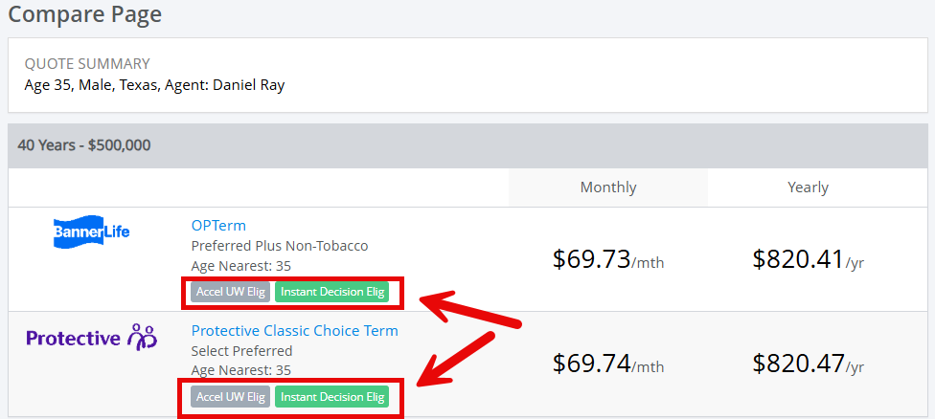Select the Yearly column header

[x=808, y=187]
